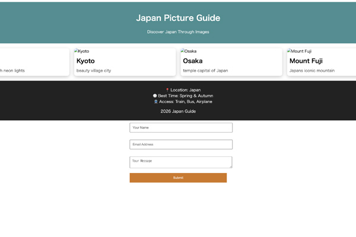Image resolution: width=356 pixels, height=237 pixels.
Task: Select the Mount Fuji card heading
Action: (x=306, y=61)
